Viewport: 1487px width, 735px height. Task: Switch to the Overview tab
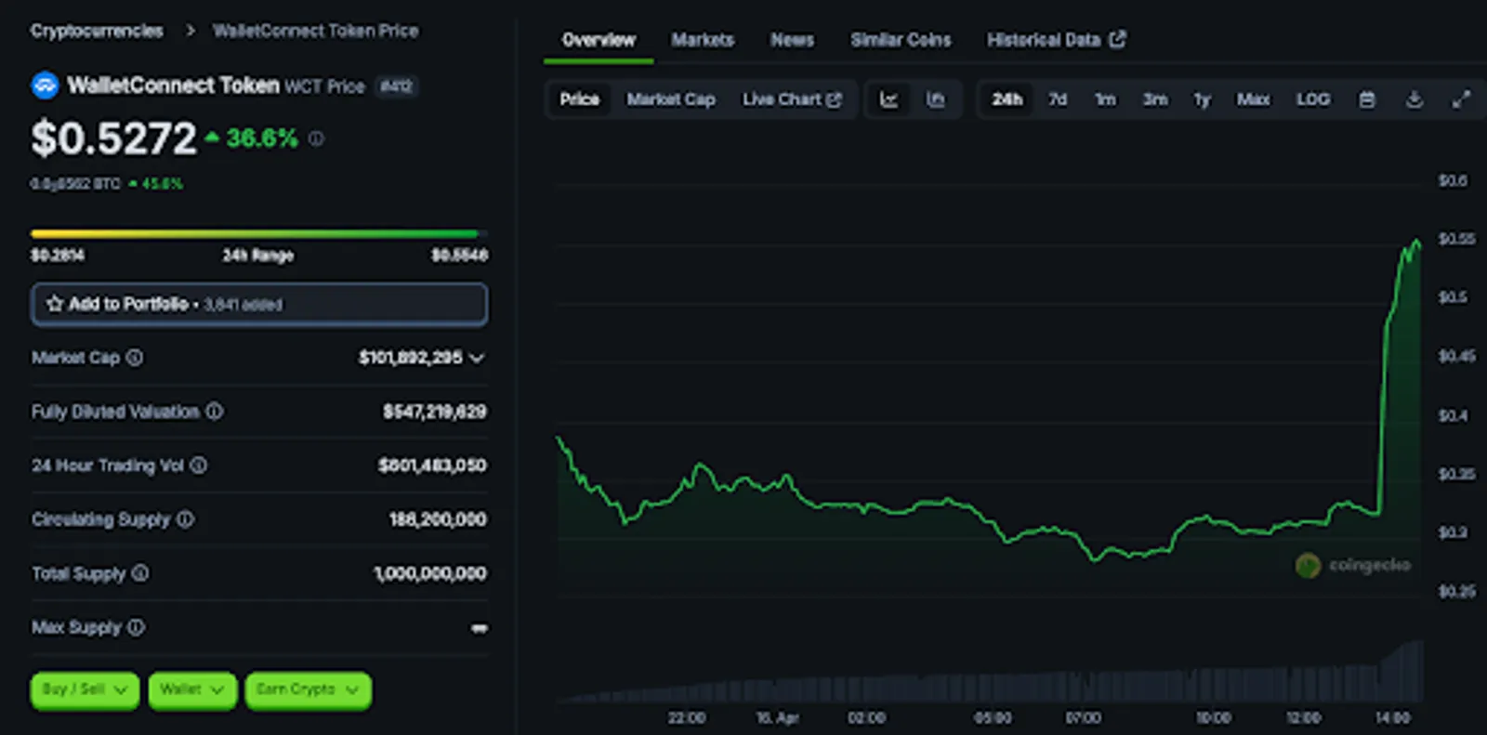click(x=599, y=40)
